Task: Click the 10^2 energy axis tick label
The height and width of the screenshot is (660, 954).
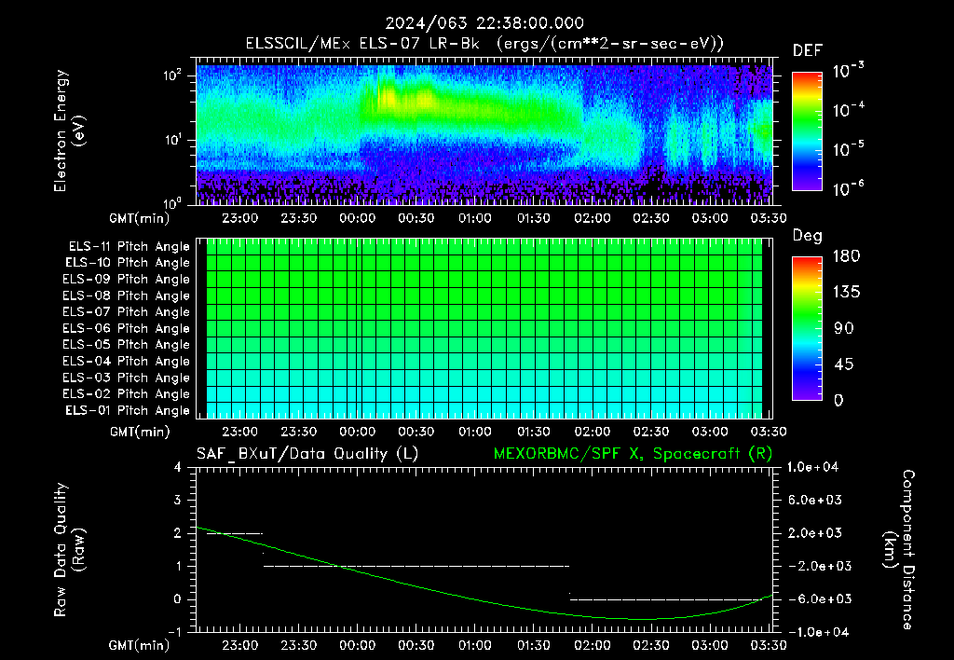Action: coord(172,76)
